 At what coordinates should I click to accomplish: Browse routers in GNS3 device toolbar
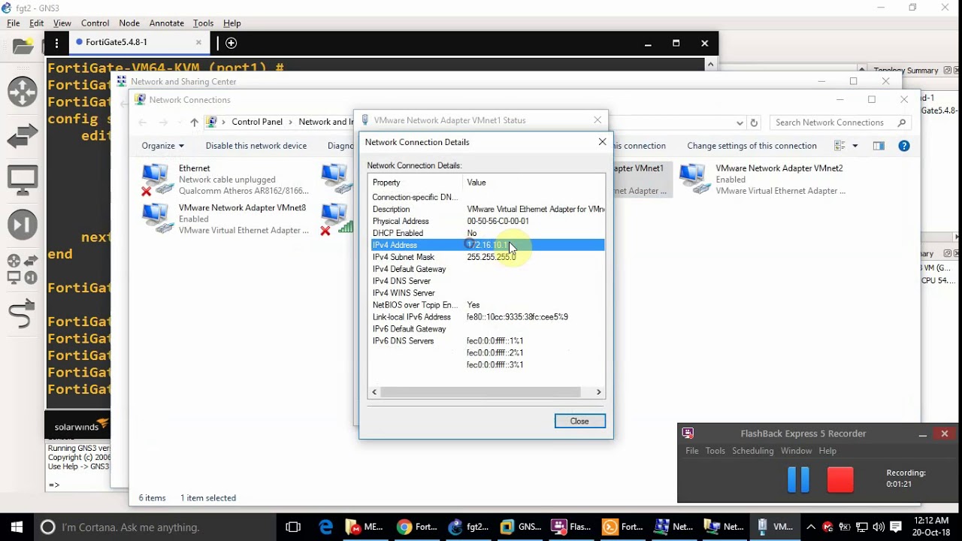pyautogui.click(x=23, y=92)
